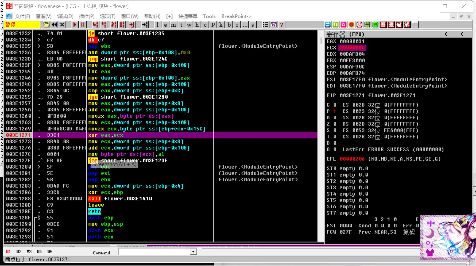Open the 选项(T) menu
This screenshot has width=476, height=266.
coord(108,16)
